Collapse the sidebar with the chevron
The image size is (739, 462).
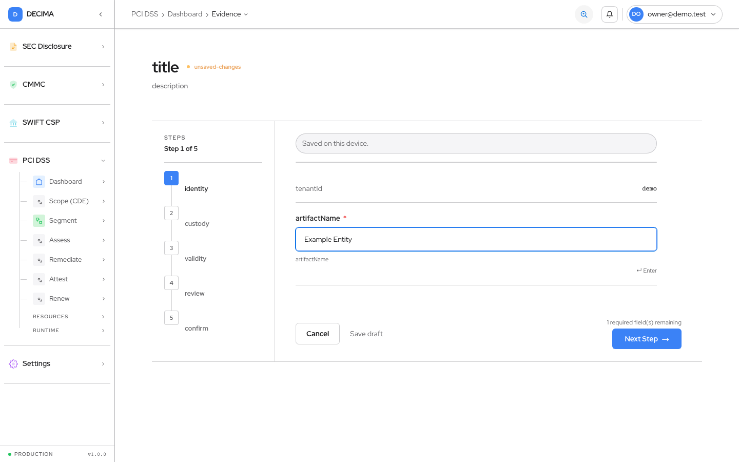coord(101,14)
